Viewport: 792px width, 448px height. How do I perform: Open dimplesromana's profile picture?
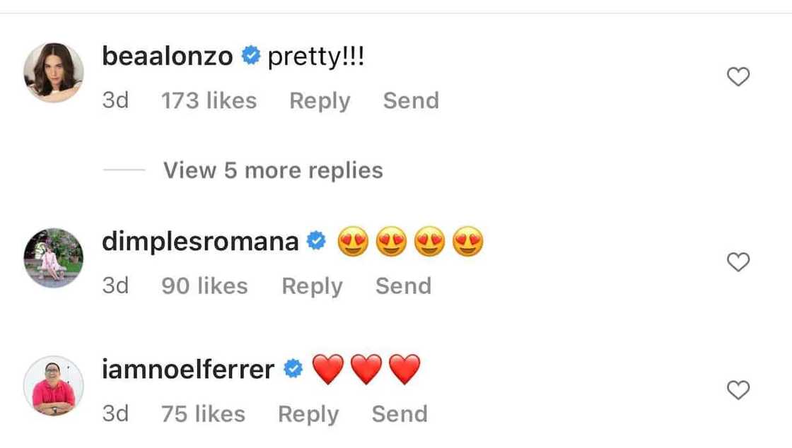54,258
